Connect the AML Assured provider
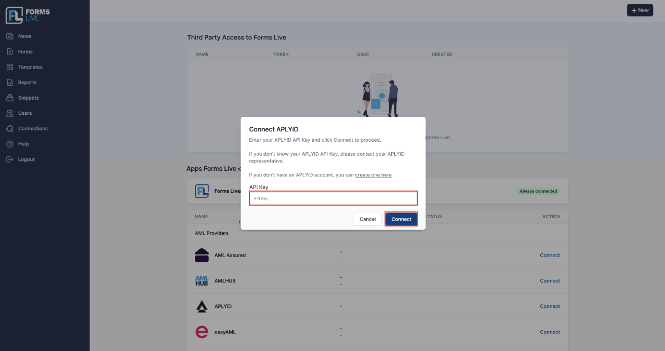This screenshot has height=351, width=665. pos(550,255)
